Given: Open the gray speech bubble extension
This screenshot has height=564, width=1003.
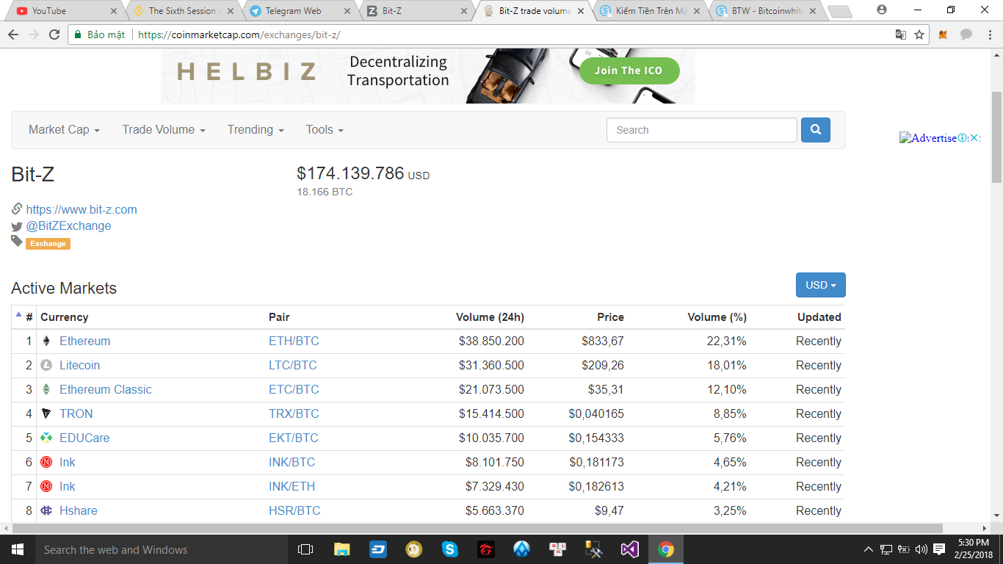Looking at the screenshot, I should pyautogui.click(x=966, y=35).
